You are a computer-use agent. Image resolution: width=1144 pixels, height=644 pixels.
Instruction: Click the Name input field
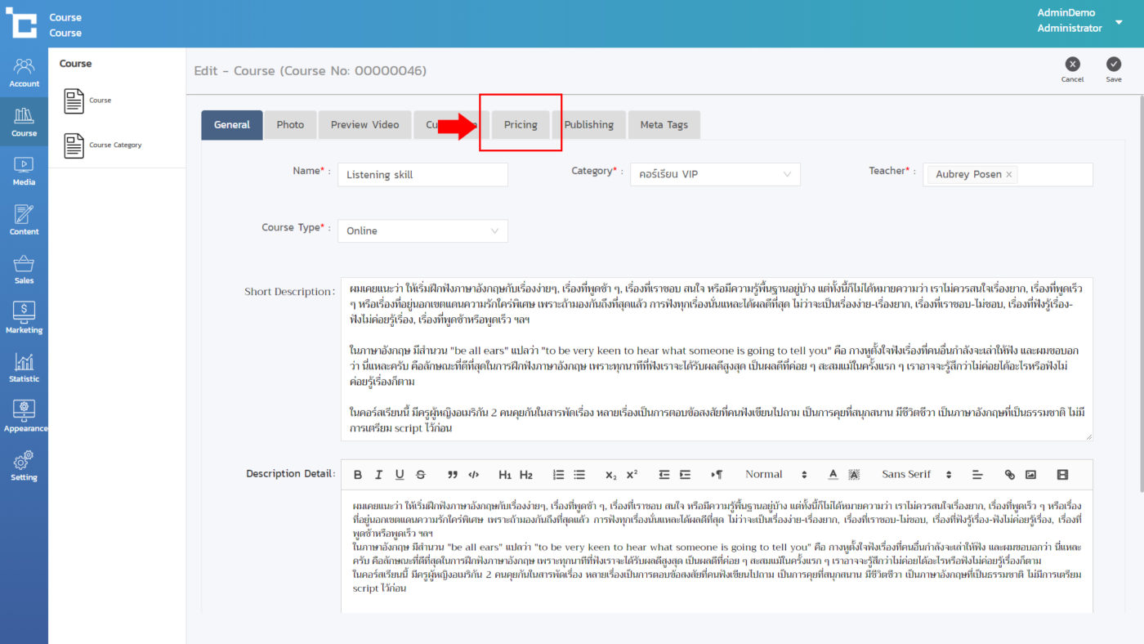[x=422, y=175]
